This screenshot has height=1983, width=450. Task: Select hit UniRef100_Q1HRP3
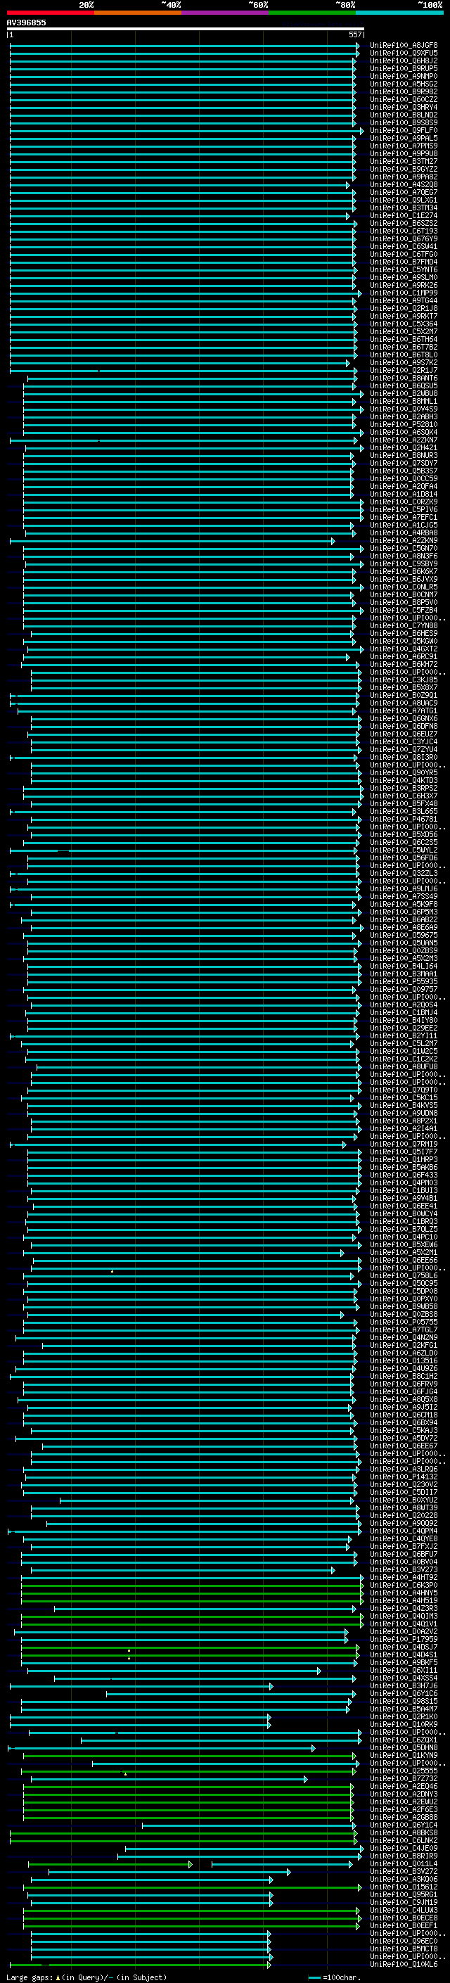[x=404, y=1159]
